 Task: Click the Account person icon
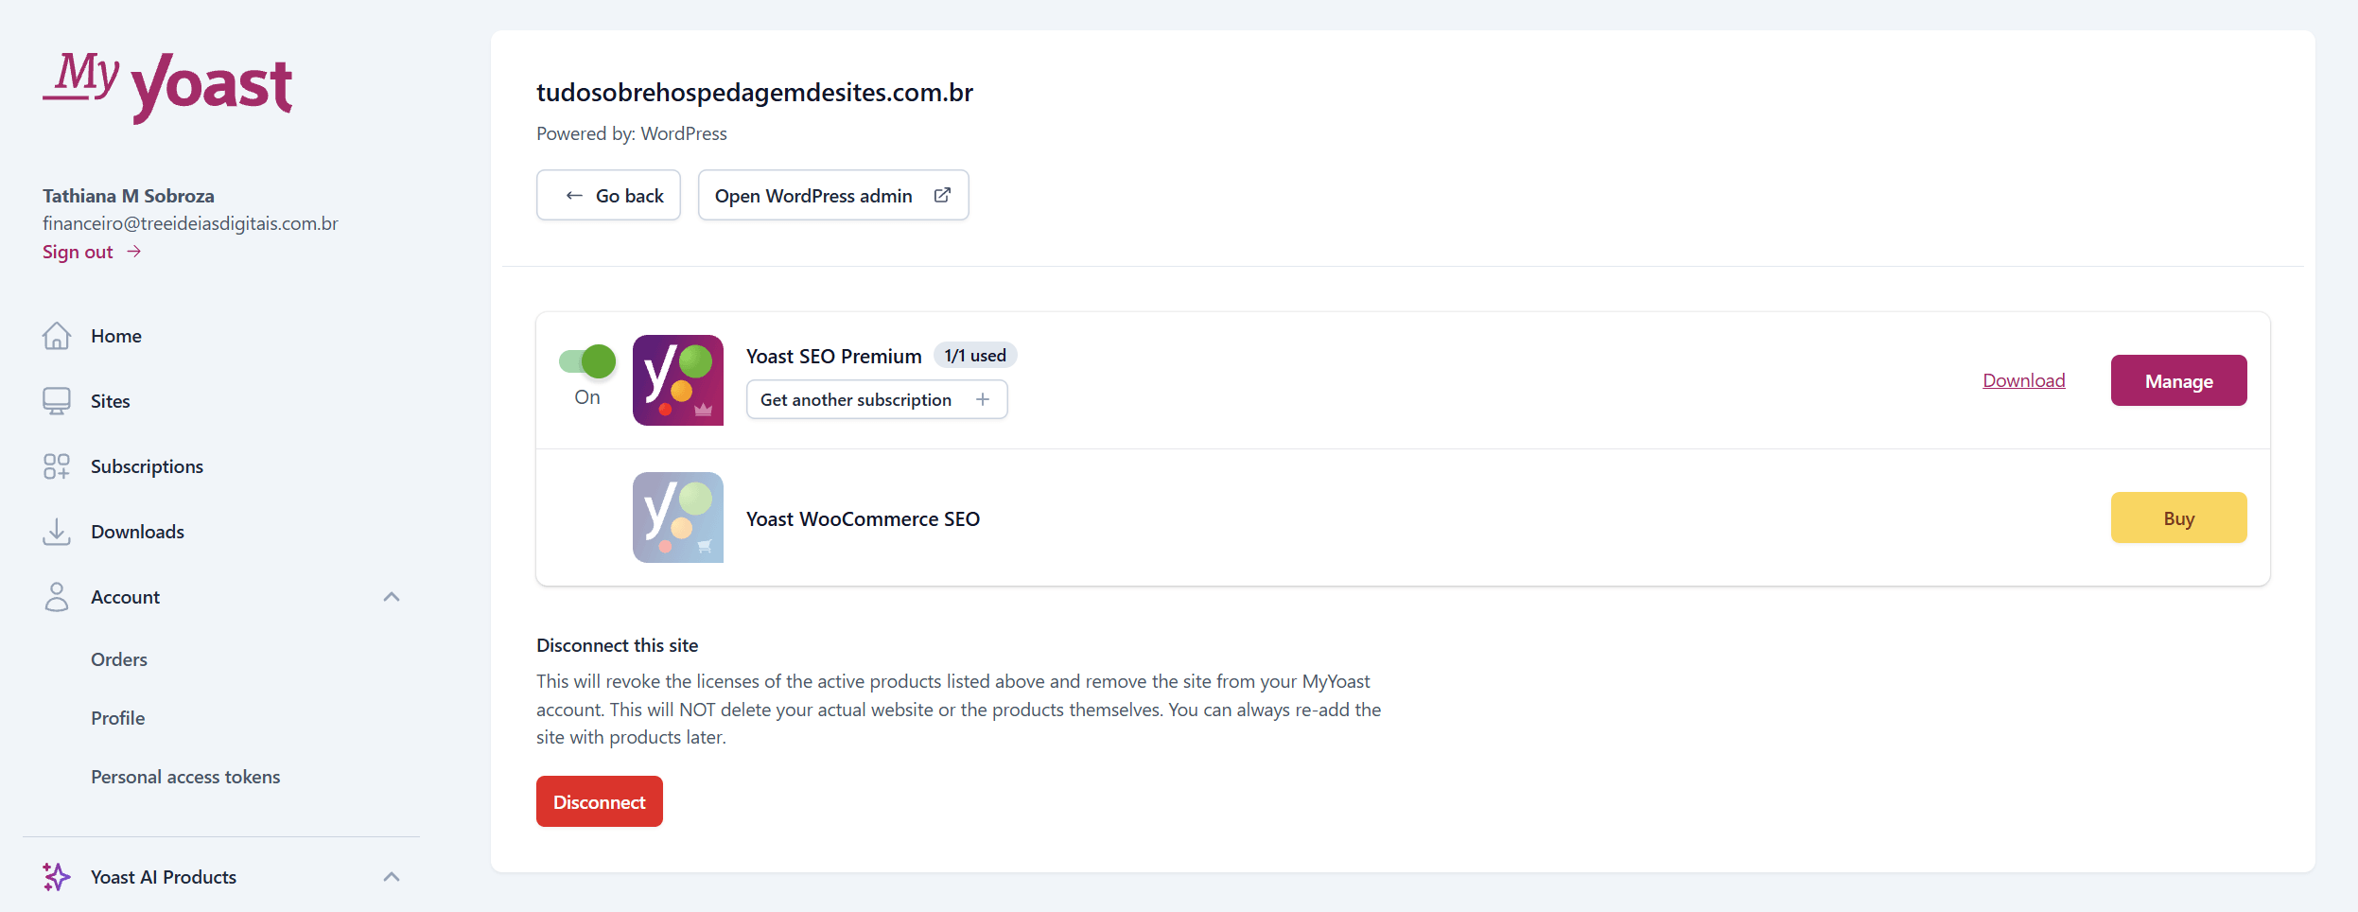tap(57, 597)
